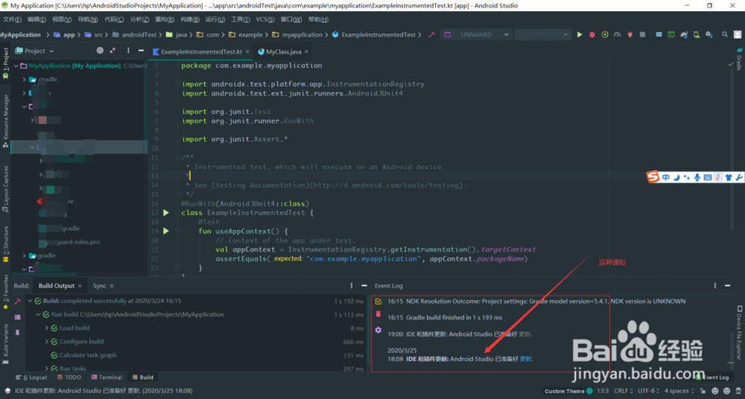This screenshot has height=399, width=745.
Task: Start debugging with the red bug icon
Action: point(592,35)
